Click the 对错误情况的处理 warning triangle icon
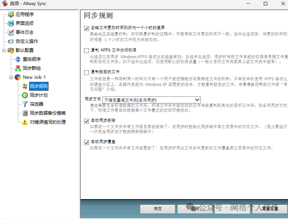Viewport: 288px width, 219px height. click(x=25, y=122)
